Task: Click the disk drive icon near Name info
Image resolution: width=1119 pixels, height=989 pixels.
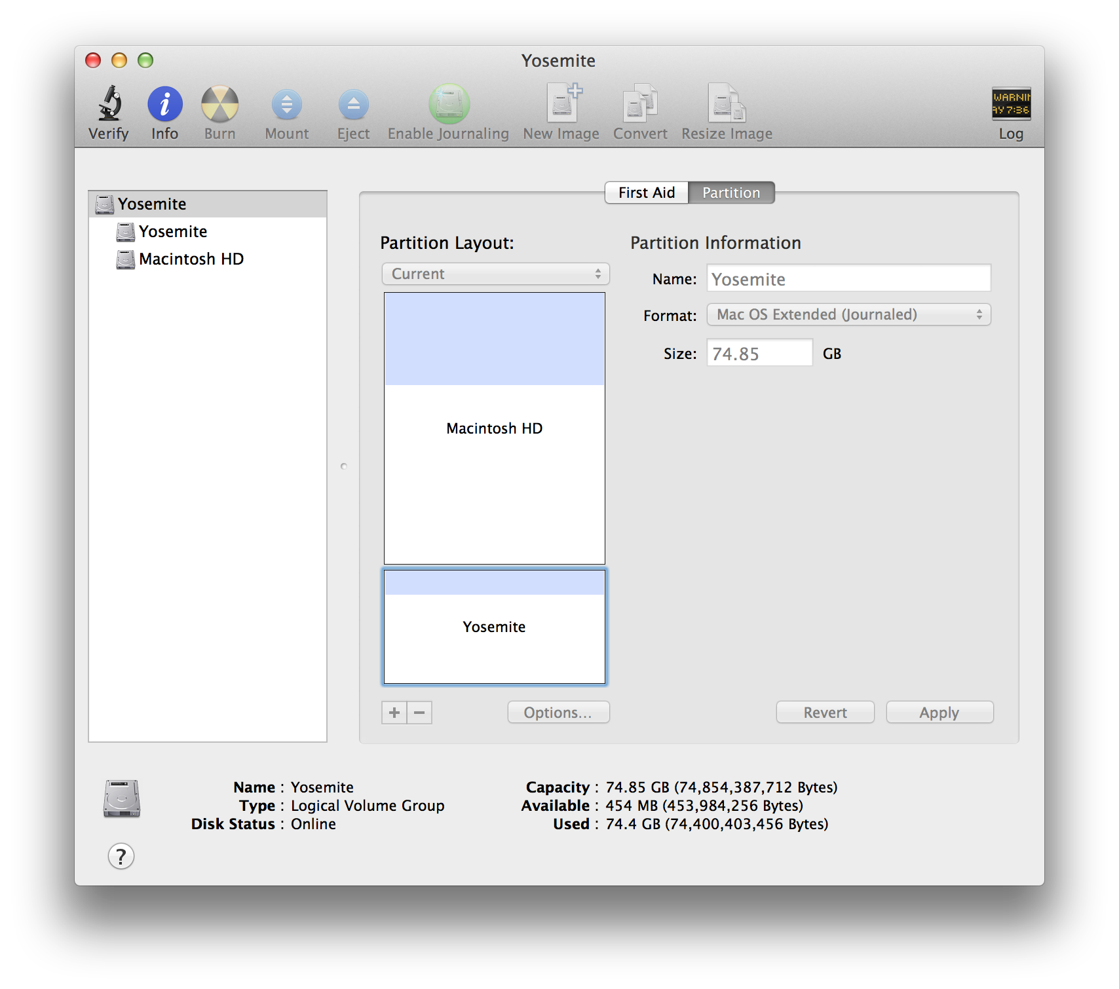Action: click(x=122, y=798)
